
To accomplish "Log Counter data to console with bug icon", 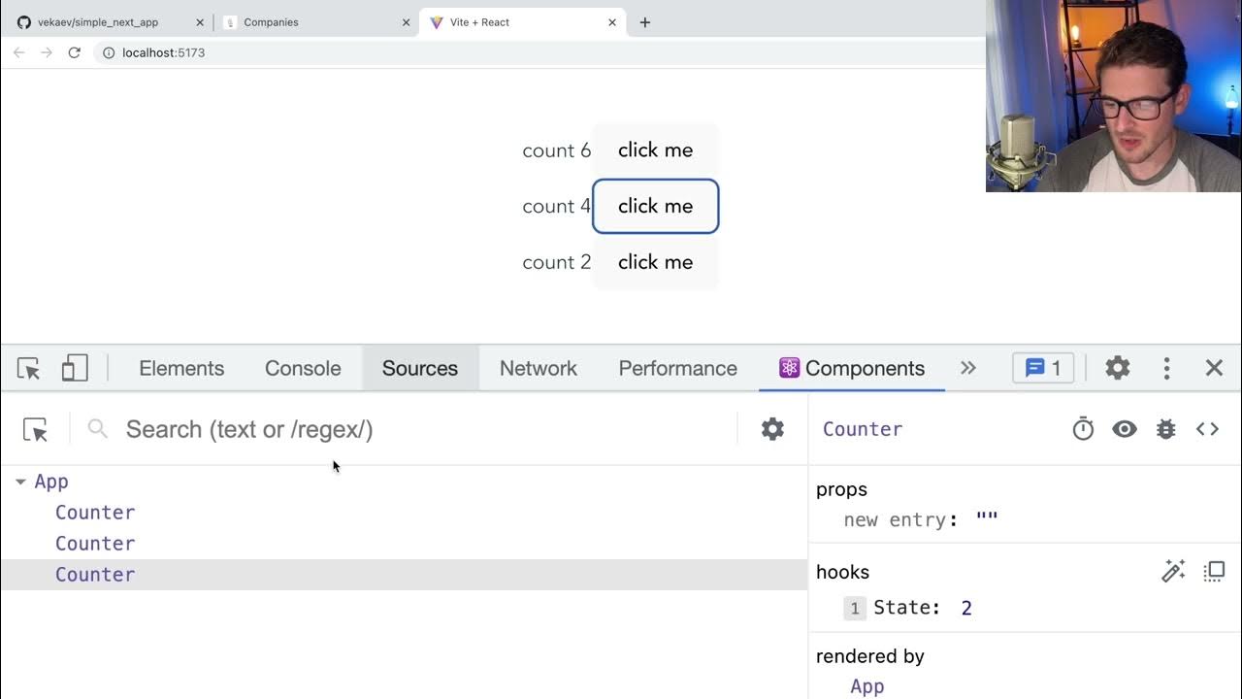I will (x=1166, y=429).
